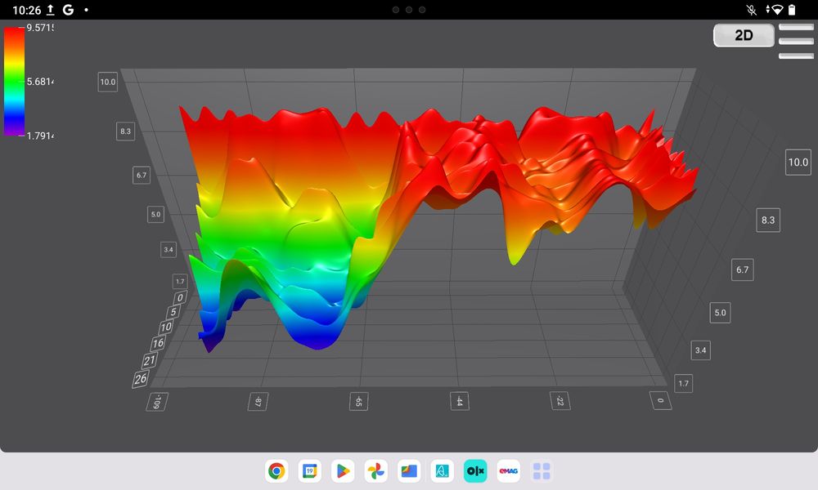The width and height of the screenshot is (818, 490).
Task: Tap the 21 depth-axis label
Action: (x=150, y=360)
